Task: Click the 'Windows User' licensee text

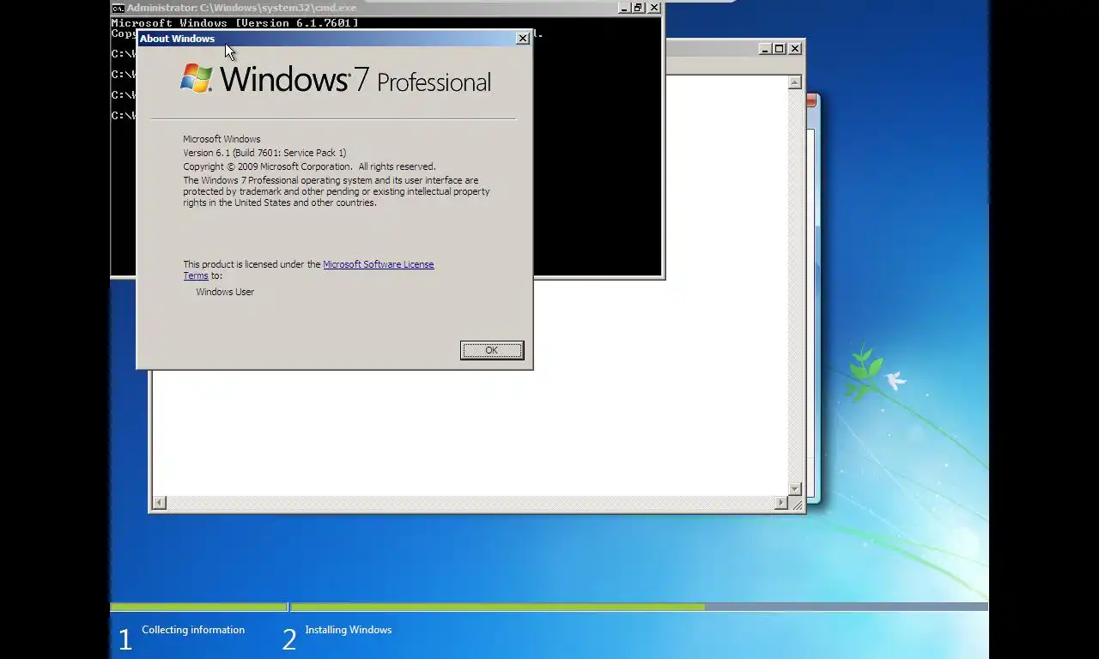Action: tap(225, 292)
